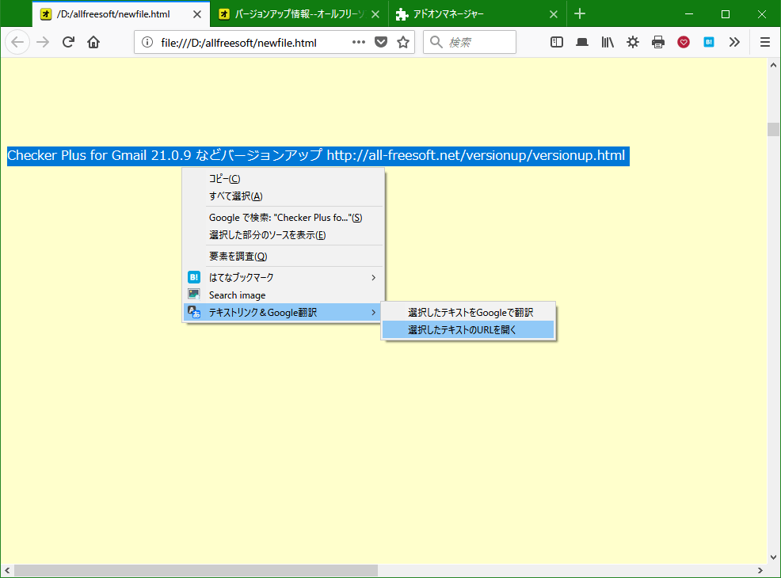The height and width of the screenshot is (578, 781).
Task: Select 選択したテキストをGoogleで翻訳
Action: (x=468, y=313)
